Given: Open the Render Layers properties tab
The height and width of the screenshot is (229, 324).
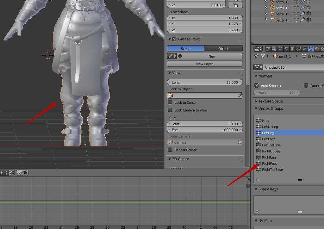Looking at the screenshot, I should [274, 49].
